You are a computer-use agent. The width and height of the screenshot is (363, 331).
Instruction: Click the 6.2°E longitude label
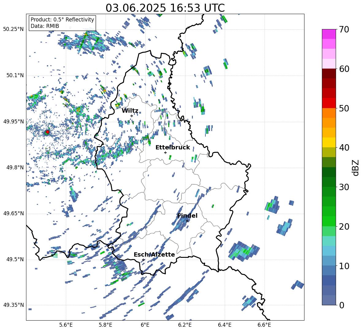tap(185, 325)
